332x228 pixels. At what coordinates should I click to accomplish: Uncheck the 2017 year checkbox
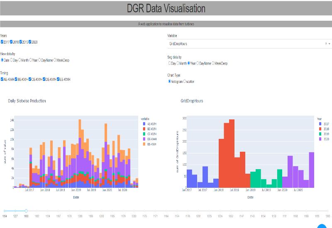point(2,42)
